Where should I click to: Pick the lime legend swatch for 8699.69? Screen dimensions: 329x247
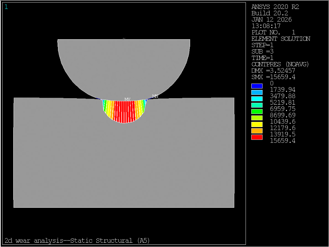pyautogui.click(x=257, y=118)
